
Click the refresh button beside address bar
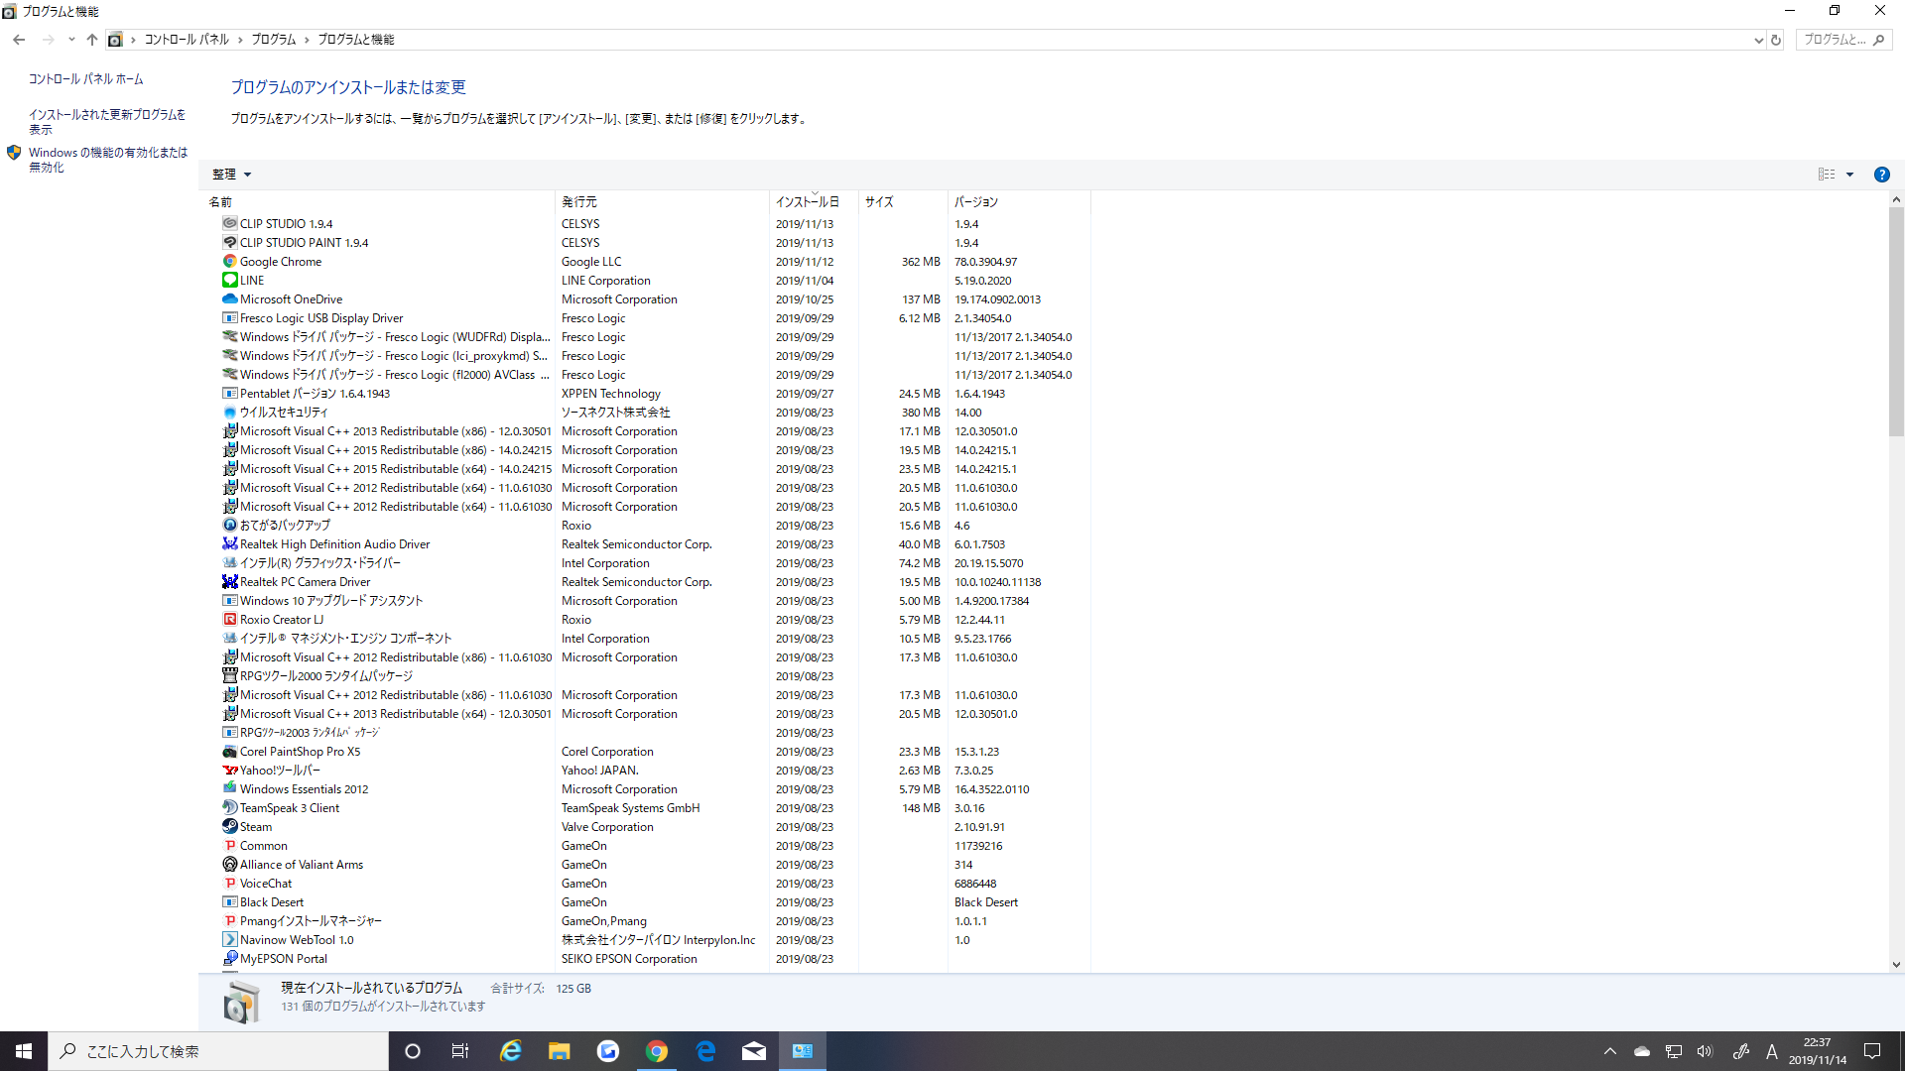(x=1776, y=40)
